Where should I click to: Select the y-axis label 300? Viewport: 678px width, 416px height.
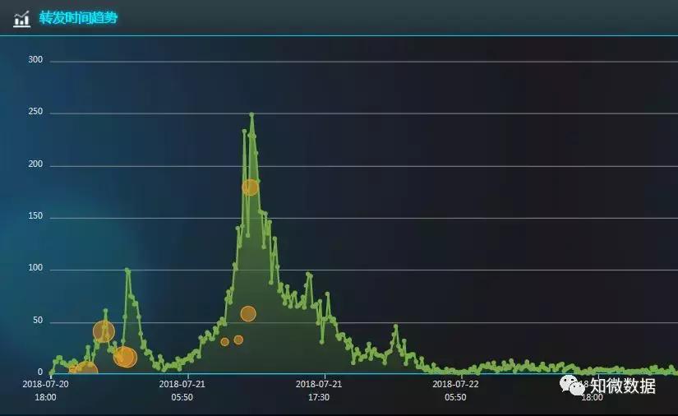[x=35, y=60]
